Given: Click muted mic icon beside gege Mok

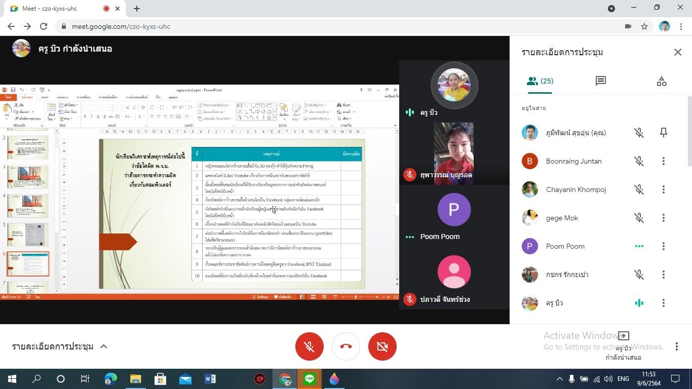Looking at the screenshot, I should [639, 218].
